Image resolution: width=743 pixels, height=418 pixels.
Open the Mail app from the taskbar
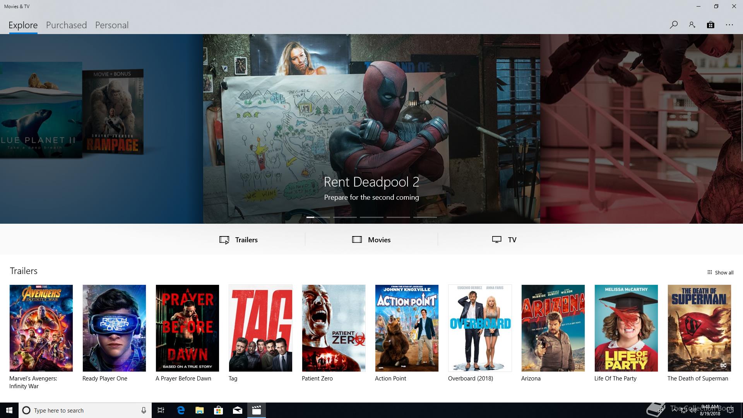pyautogui.click(x=238, y=410)
